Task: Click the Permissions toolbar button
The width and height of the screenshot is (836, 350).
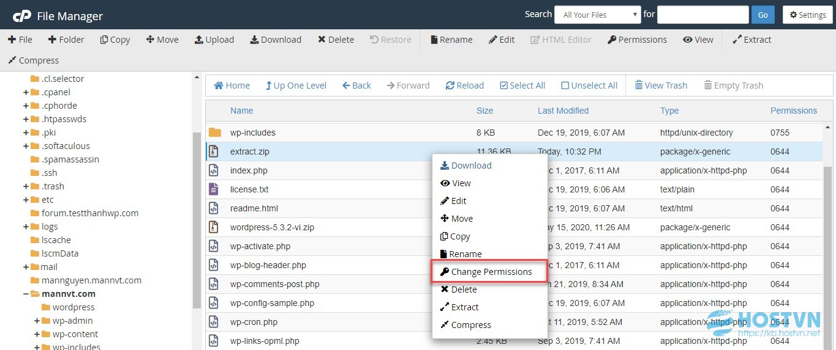Action: coord(637,39)
